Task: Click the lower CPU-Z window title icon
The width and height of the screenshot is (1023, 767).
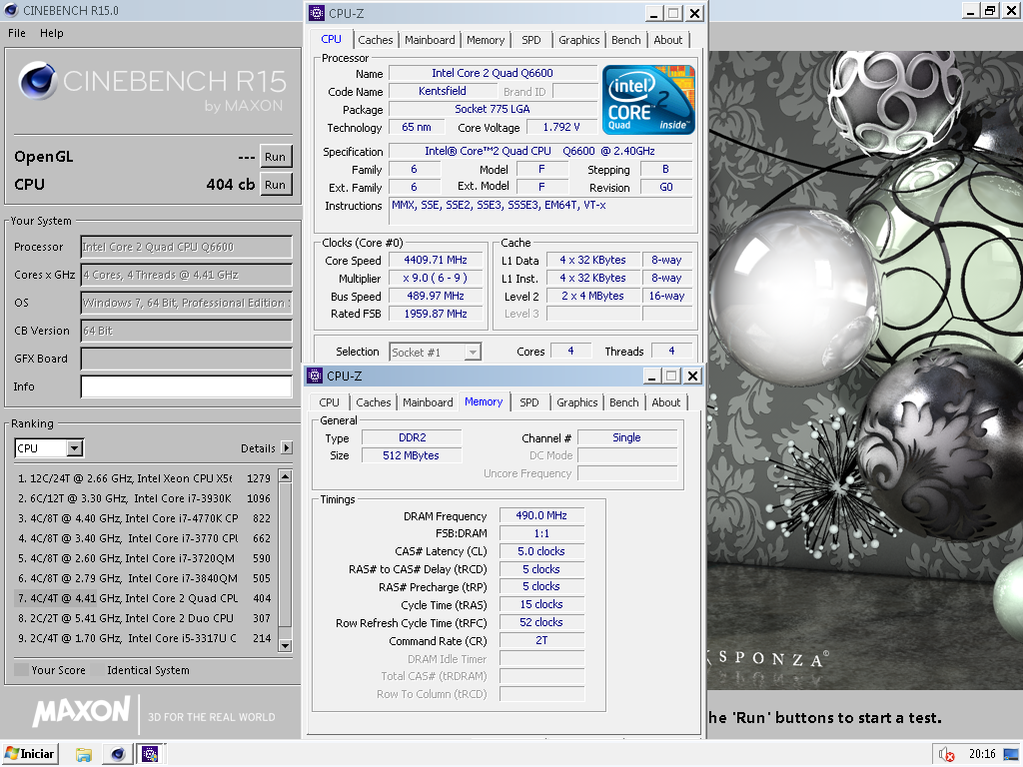Action: click(315, 376)
